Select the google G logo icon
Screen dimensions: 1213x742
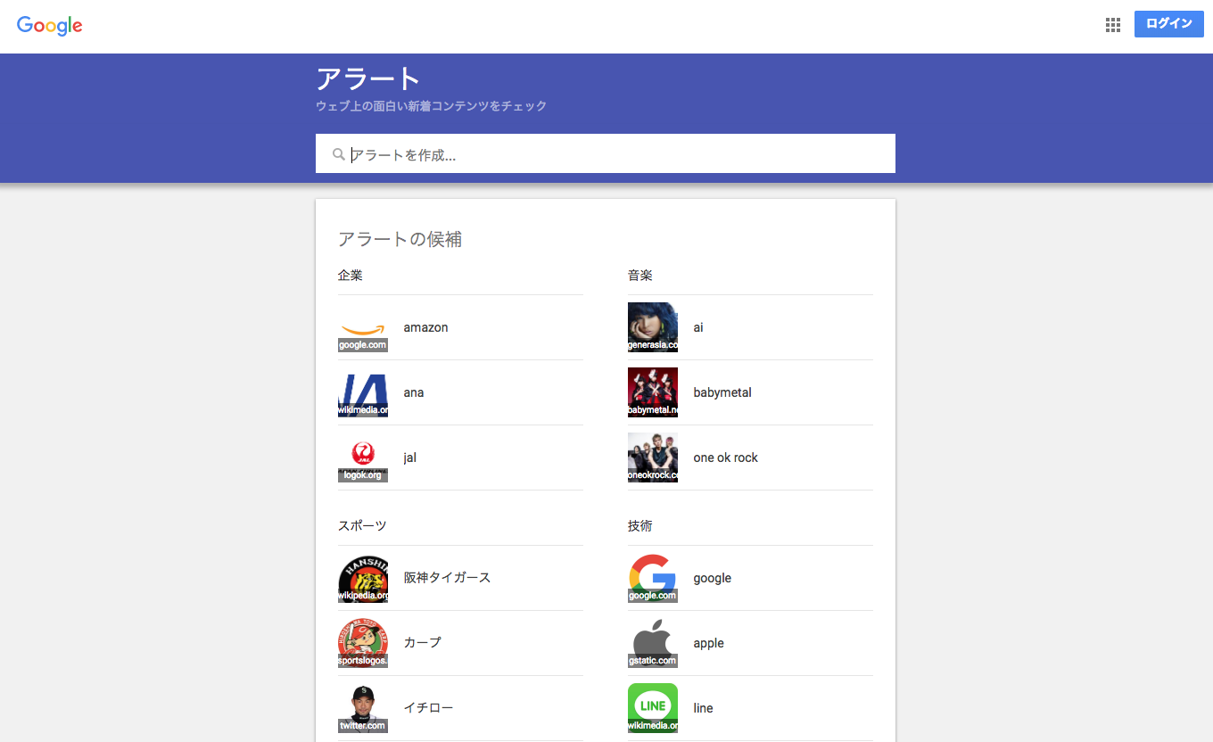(x=653, y=578)
